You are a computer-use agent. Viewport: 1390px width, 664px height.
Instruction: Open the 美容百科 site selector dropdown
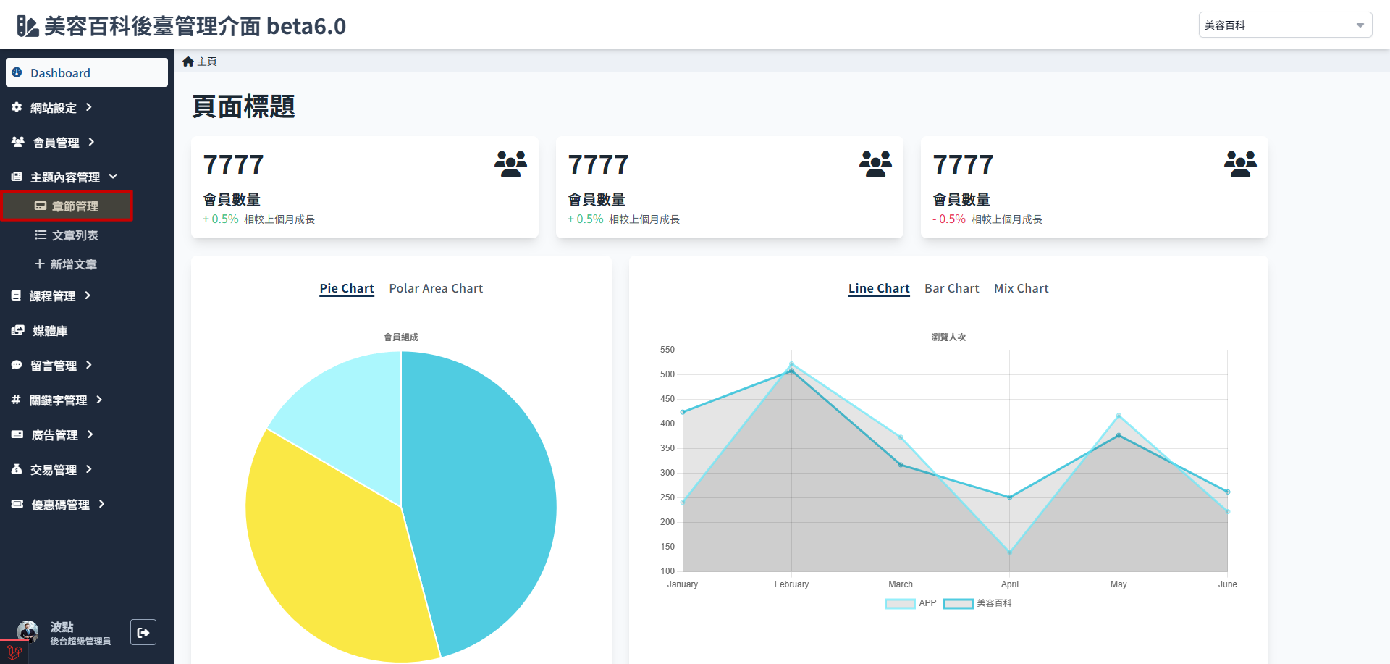1285,25
